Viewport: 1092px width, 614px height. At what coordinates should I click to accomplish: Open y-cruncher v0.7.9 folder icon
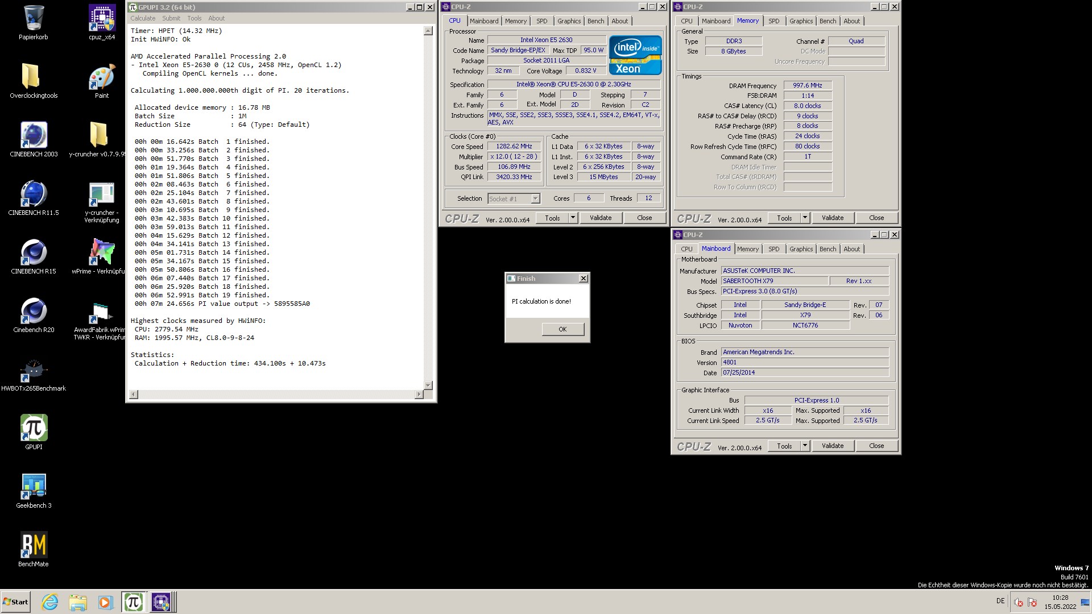point(98,139)
